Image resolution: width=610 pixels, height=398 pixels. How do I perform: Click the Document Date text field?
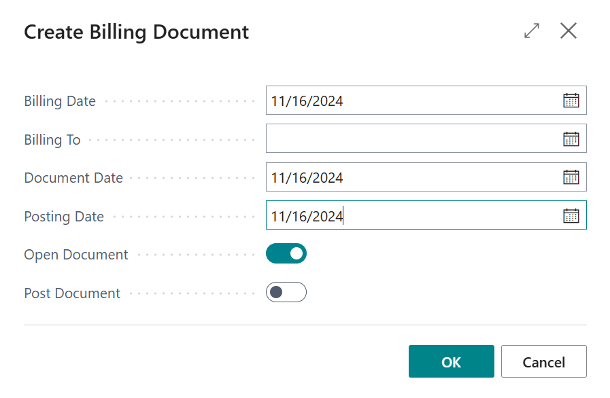408,177
